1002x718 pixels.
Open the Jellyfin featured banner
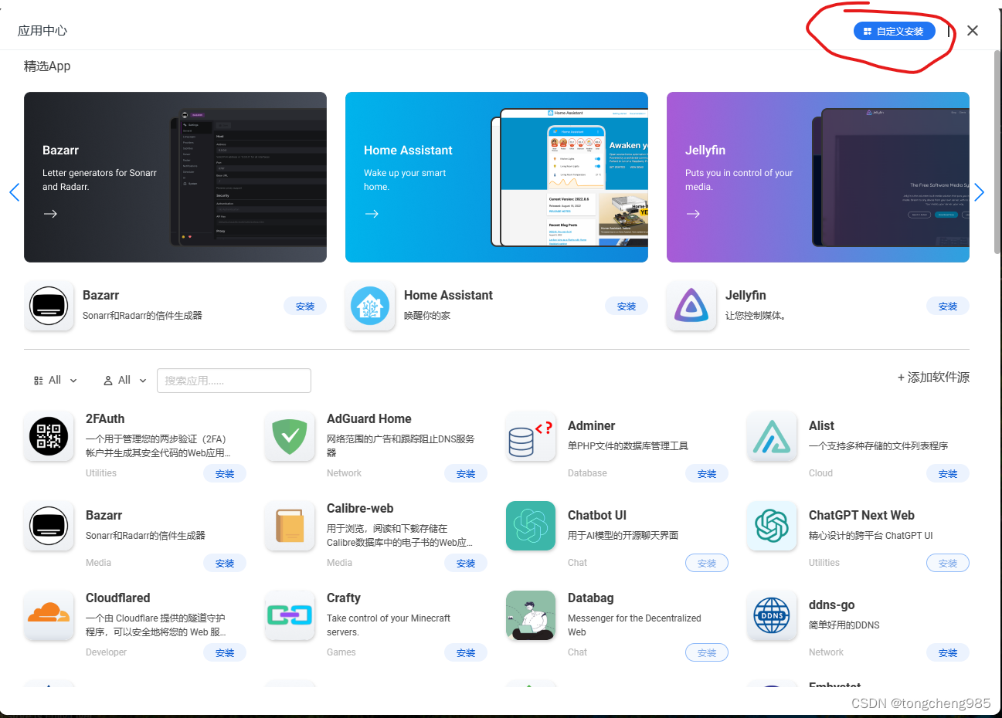[818, 178]
